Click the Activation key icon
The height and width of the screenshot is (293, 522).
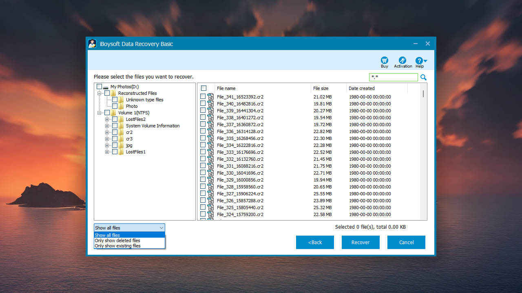[403, 60]
